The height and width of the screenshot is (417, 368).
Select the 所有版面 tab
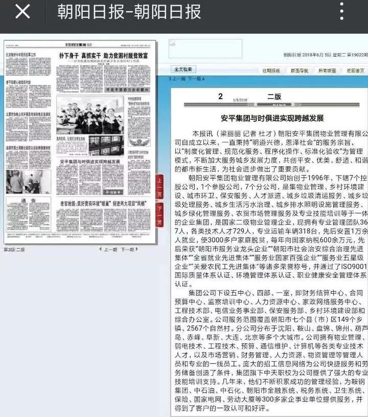327,71
